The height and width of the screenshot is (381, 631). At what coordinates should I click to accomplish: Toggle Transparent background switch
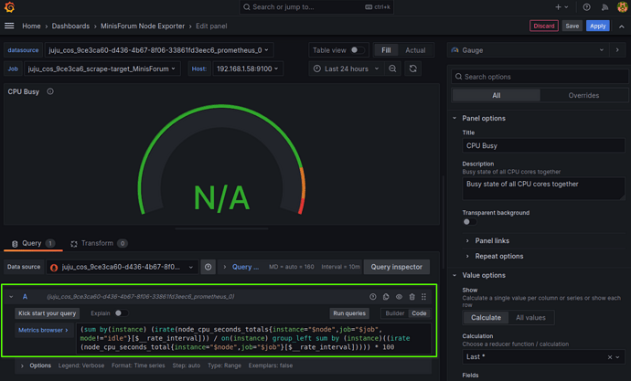coord(469,222)
